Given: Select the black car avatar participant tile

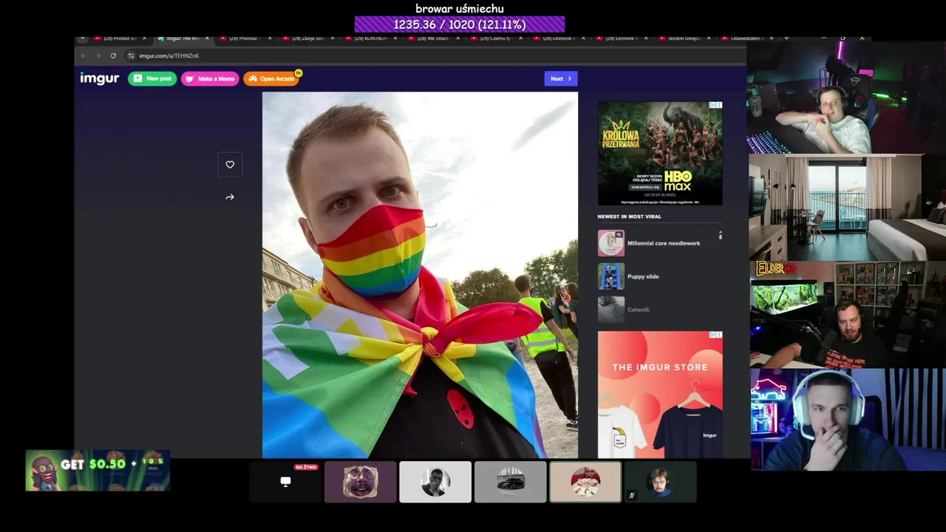Looking at the screenshot, I should [x=511, y=482].
